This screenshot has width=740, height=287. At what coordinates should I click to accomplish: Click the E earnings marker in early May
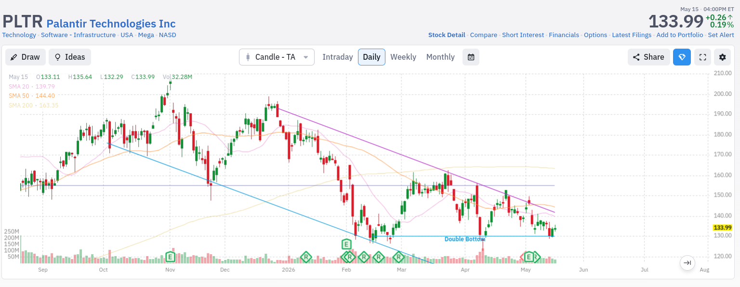pos(529,257)
